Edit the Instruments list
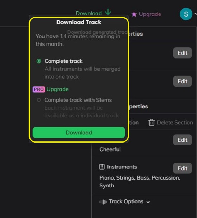This screenshot has height=218, width=197. tap(182, 168)
